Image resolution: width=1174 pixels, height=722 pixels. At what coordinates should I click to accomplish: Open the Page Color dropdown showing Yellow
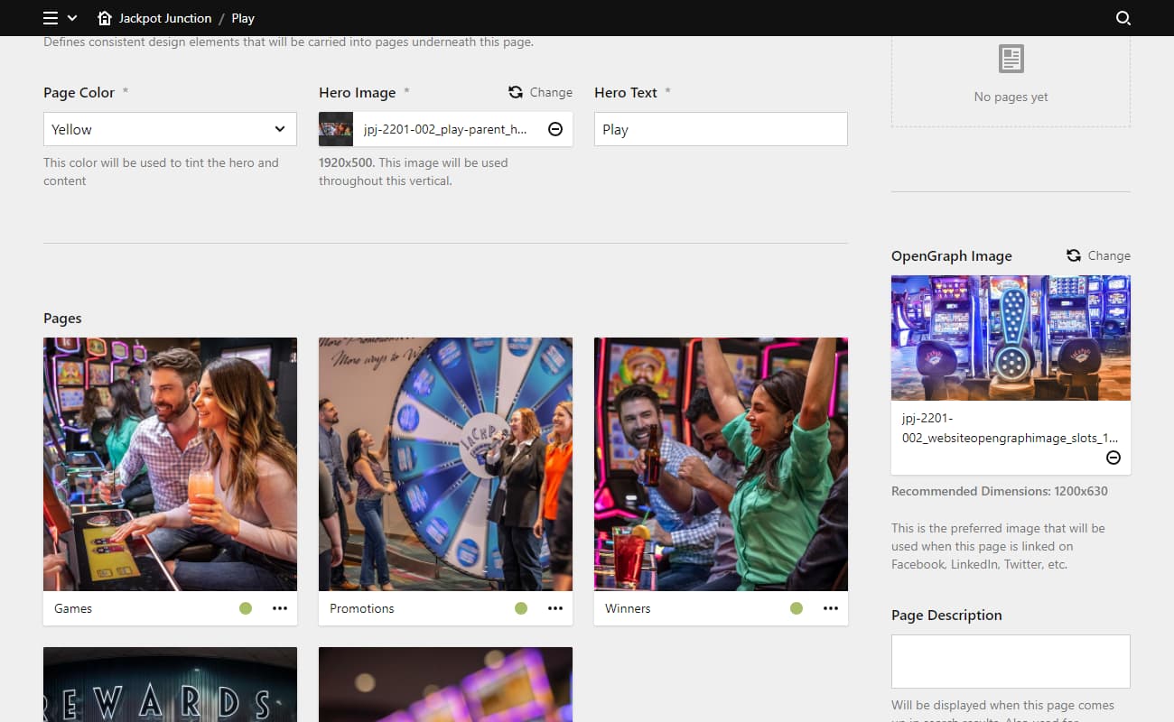170,129
